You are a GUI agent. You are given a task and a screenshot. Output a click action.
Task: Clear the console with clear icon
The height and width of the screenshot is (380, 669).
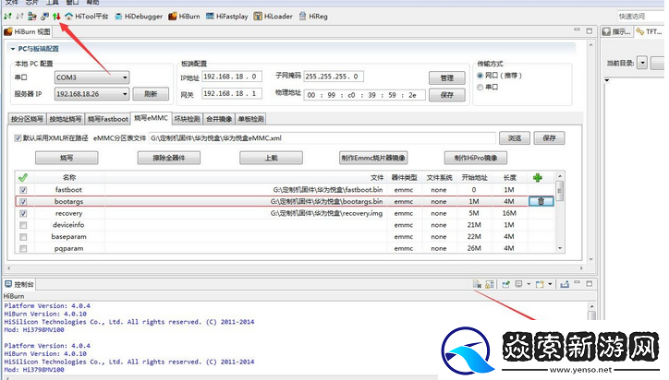[x=477, y=284]
